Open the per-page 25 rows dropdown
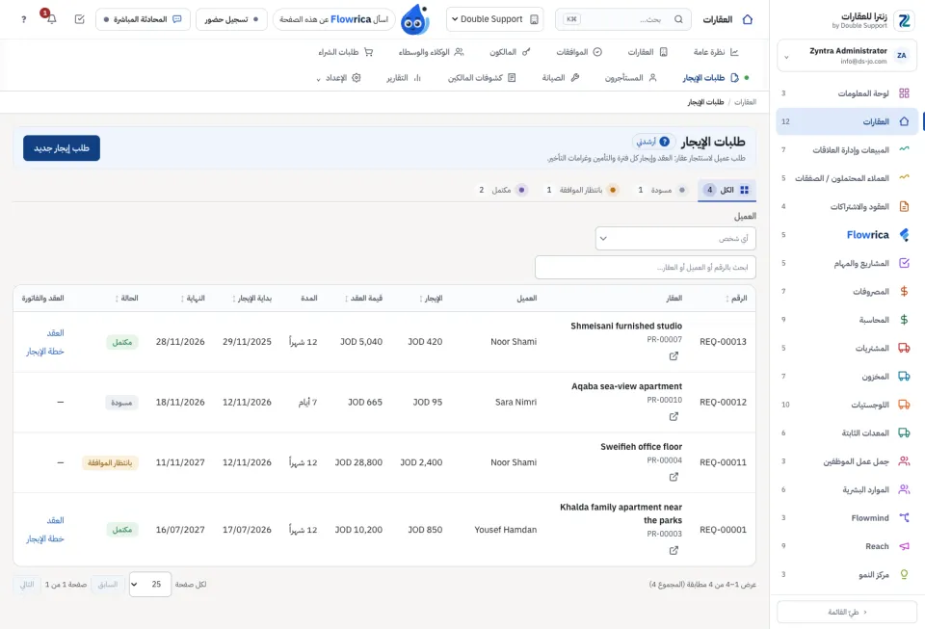 150,584
